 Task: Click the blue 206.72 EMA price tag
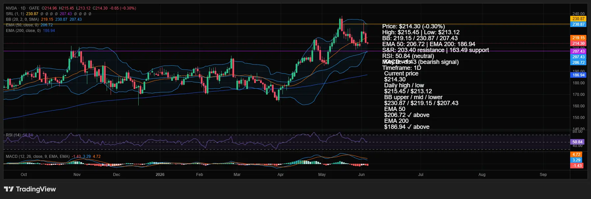pyautogui.click(x=578, y=63)
